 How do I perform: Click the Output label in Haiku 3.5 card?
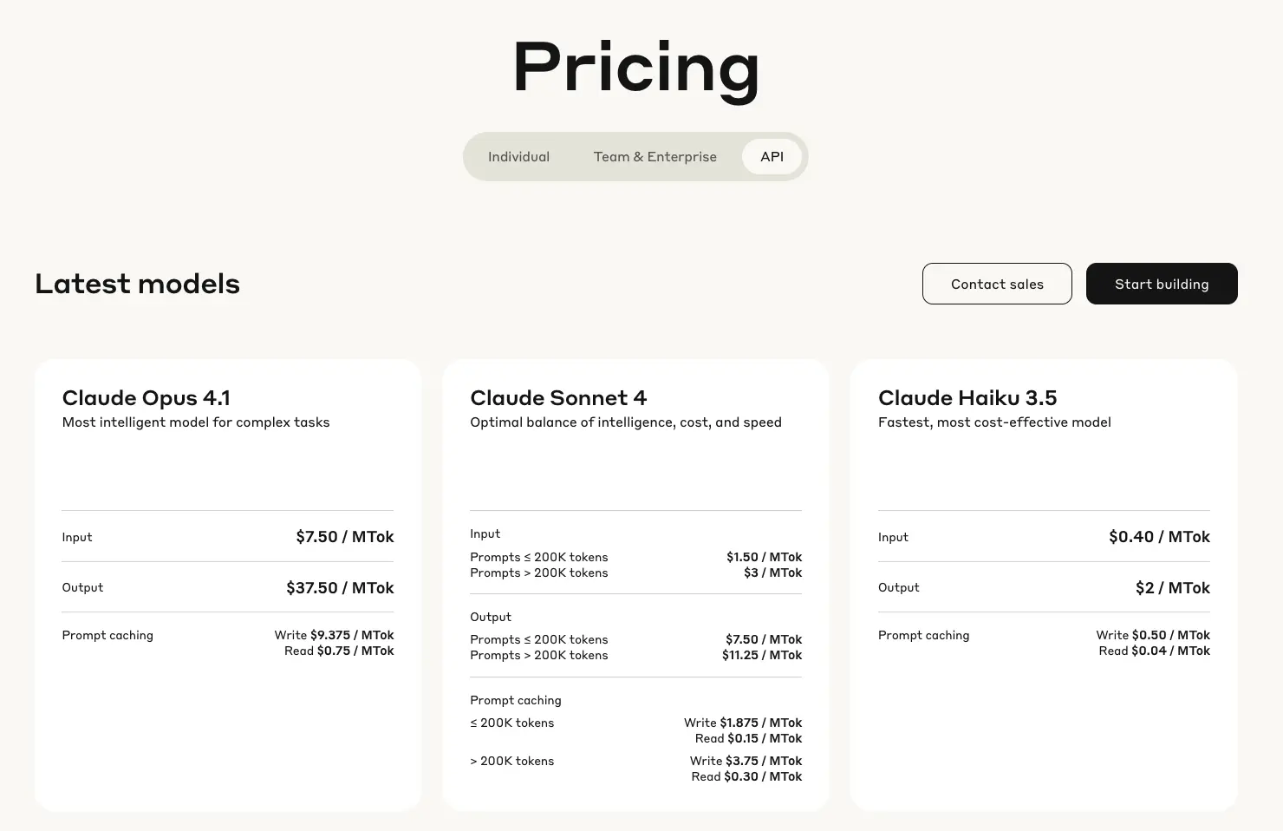point(899,587)
